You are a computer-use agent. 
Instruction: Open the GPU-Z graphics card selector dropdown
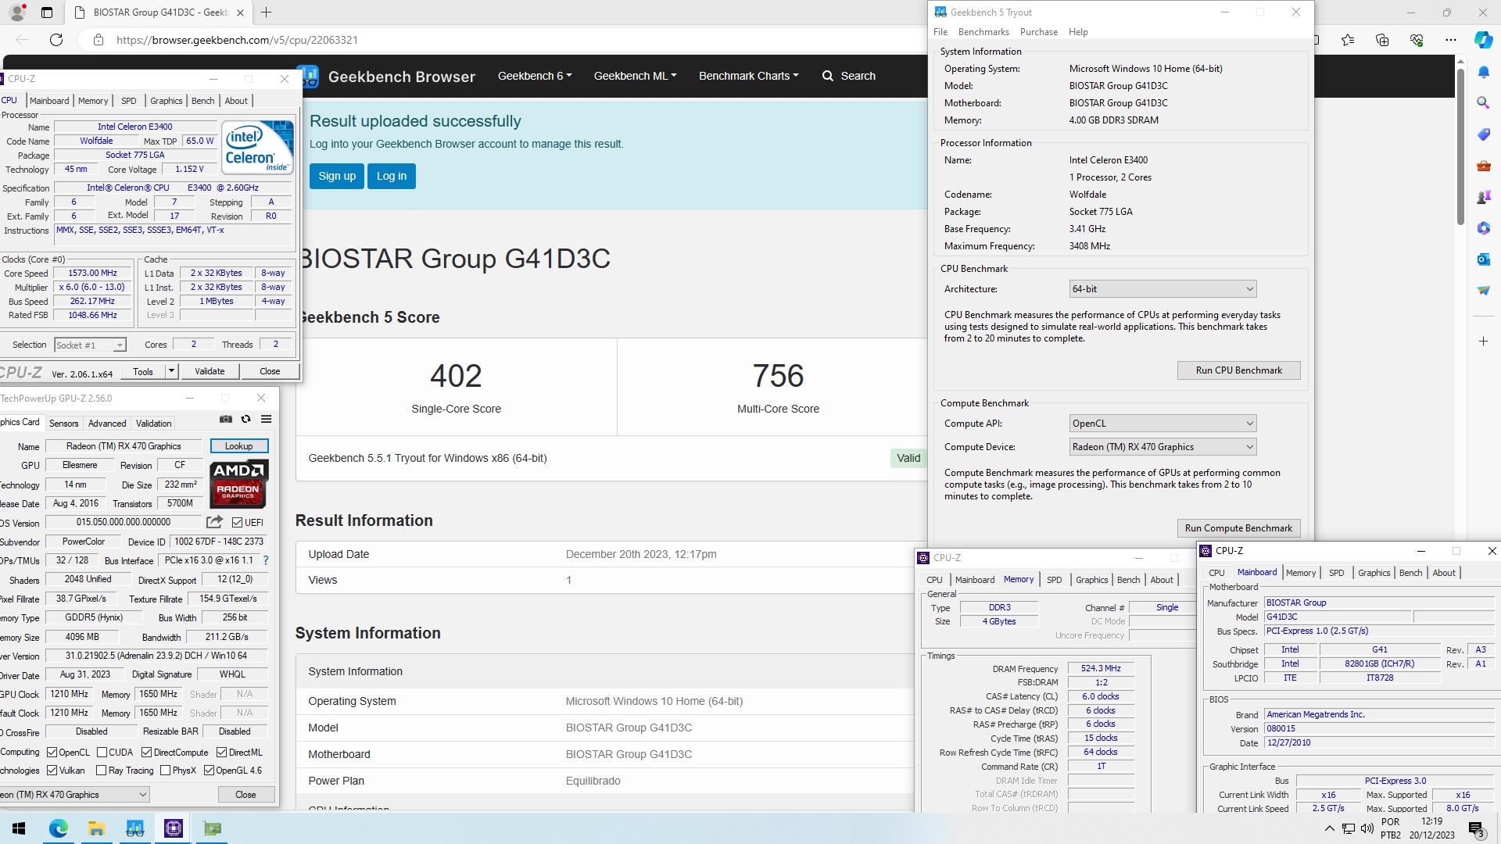(x=74, y=795)
